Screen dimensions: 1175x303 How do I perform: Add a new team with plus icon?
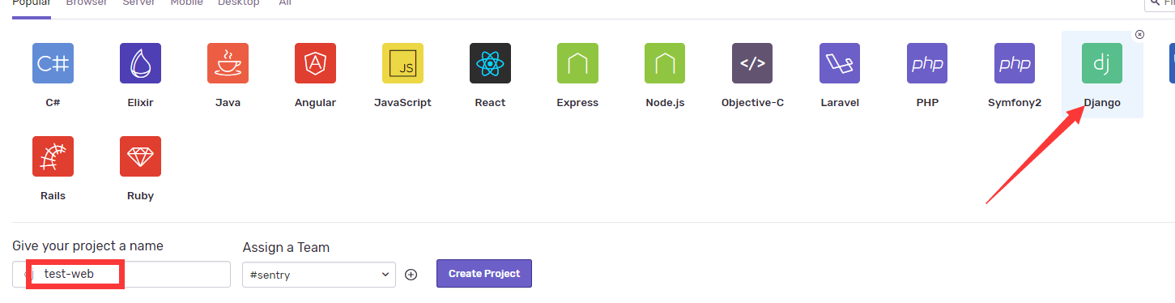[x=411, y=275]
